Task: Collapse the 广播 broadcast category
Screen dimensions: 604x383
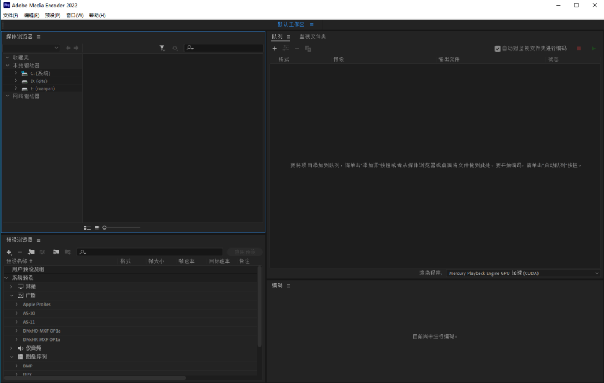Action: click(x=12, y=296)
